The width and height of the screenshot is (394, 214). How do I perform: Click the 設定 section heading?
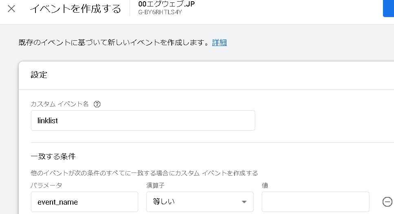click(39, 75)
